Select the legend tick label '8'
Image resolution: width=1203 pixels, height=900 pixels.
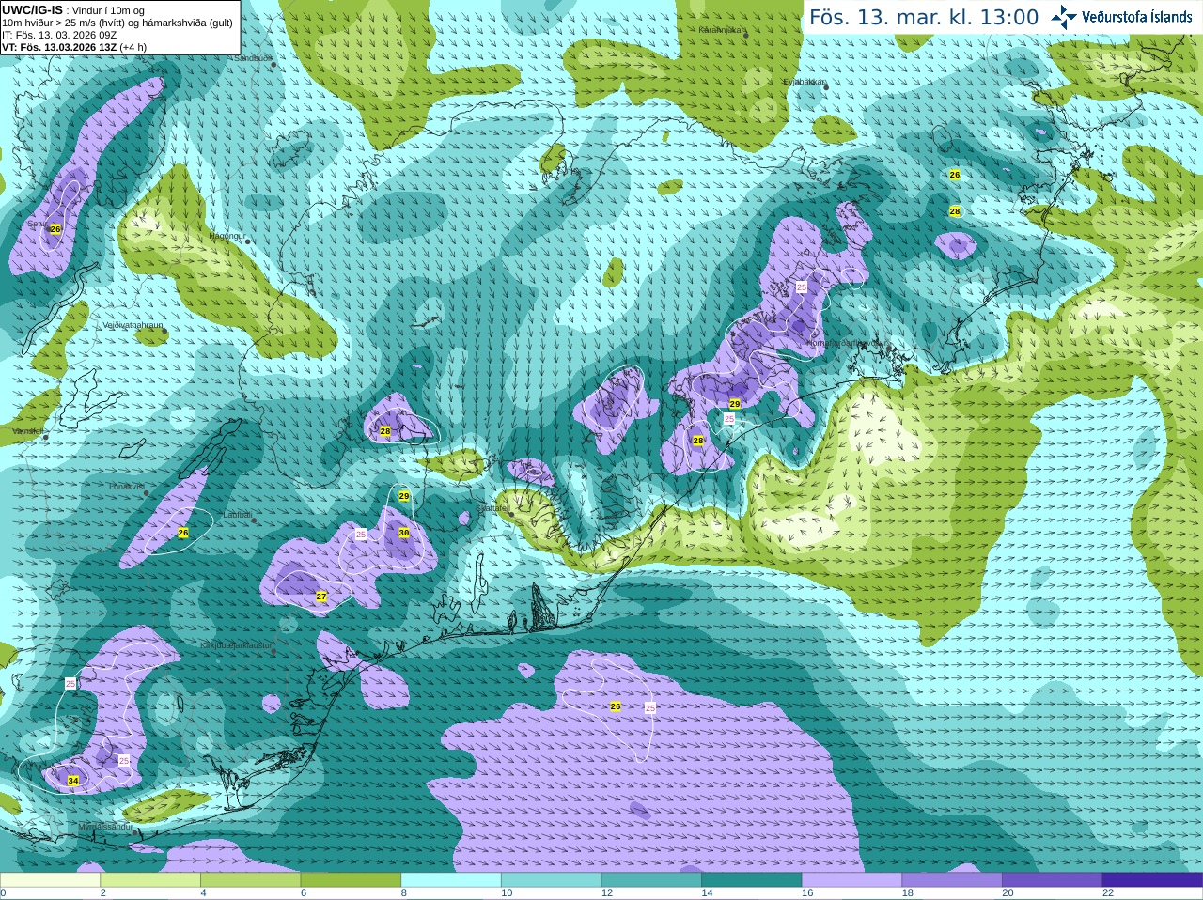(x=404, y=893)
